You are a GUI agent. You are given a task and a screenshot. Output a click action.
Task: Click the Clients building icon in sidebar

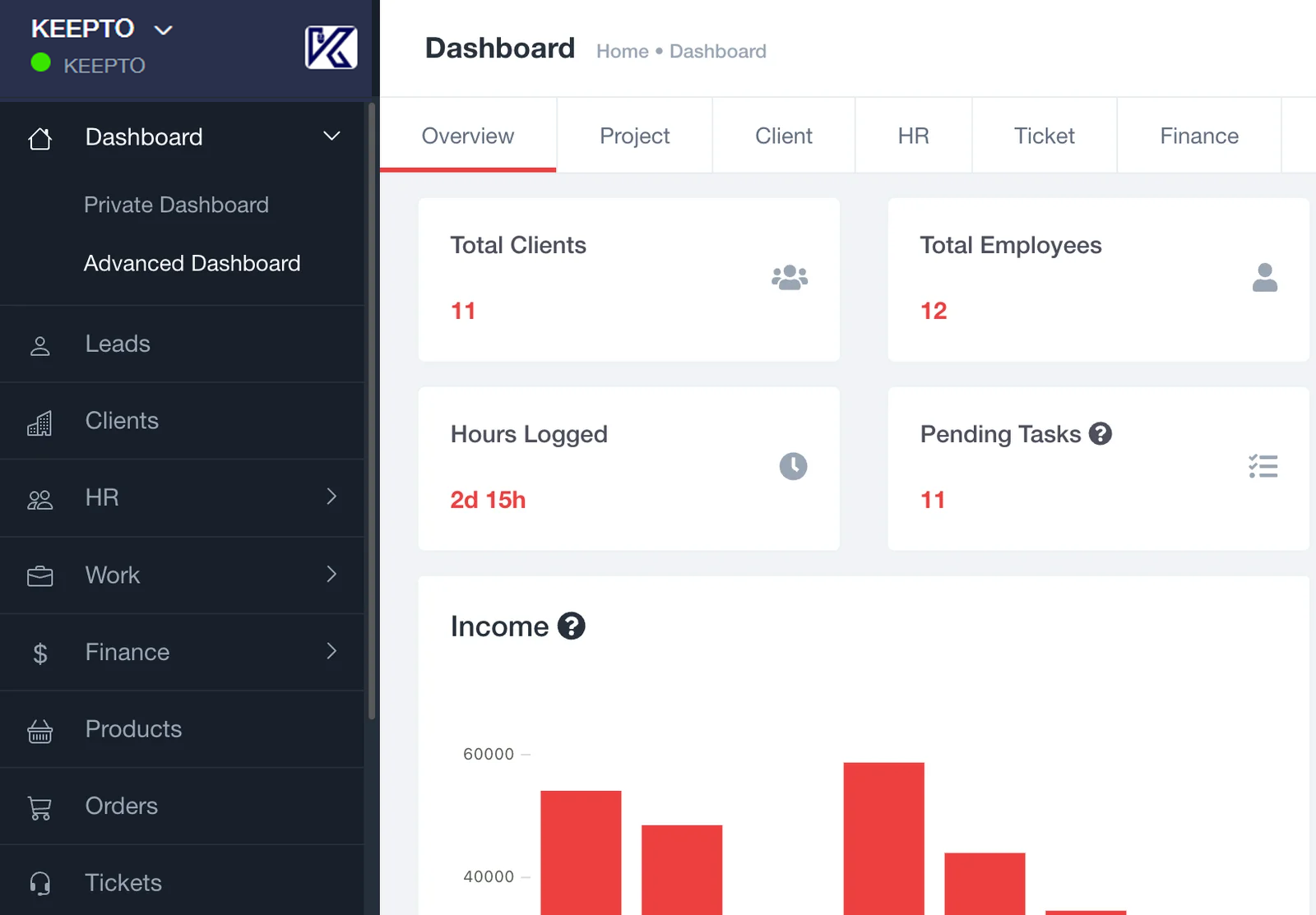39,423
